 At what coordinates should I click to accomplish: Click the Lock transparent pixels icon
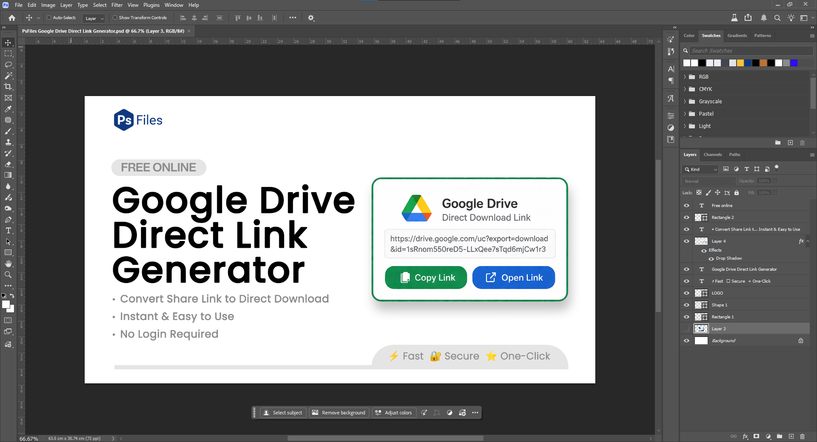[699, 193]
